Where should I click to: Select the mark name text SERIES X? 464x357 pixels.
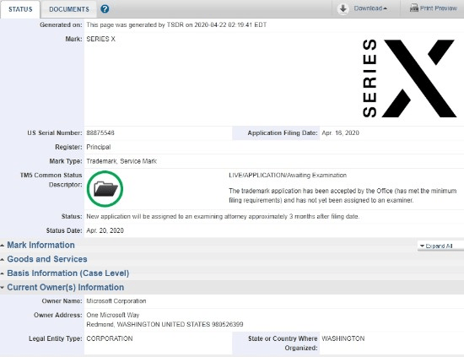101,39
